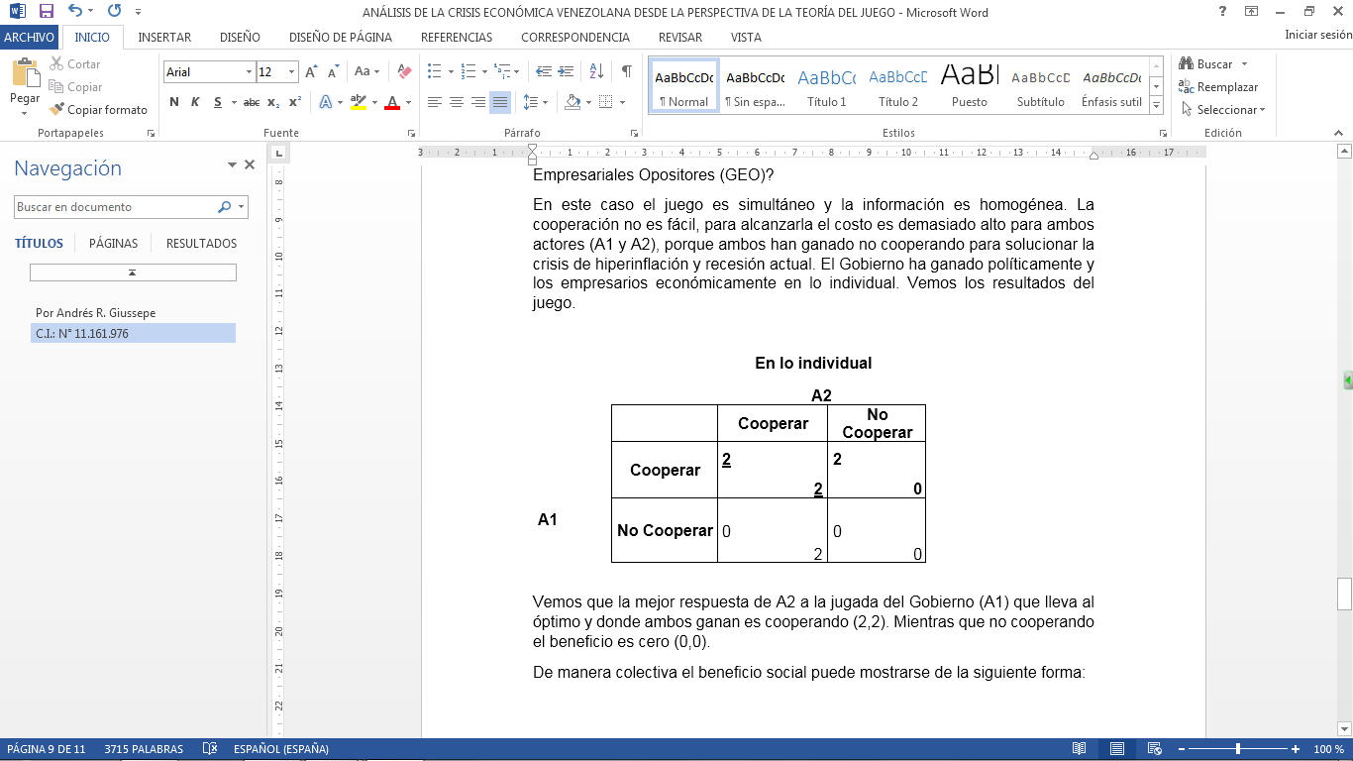1353x761 pixels.
Task: Open navigation search options dropdown
Action: click(242, 207)
